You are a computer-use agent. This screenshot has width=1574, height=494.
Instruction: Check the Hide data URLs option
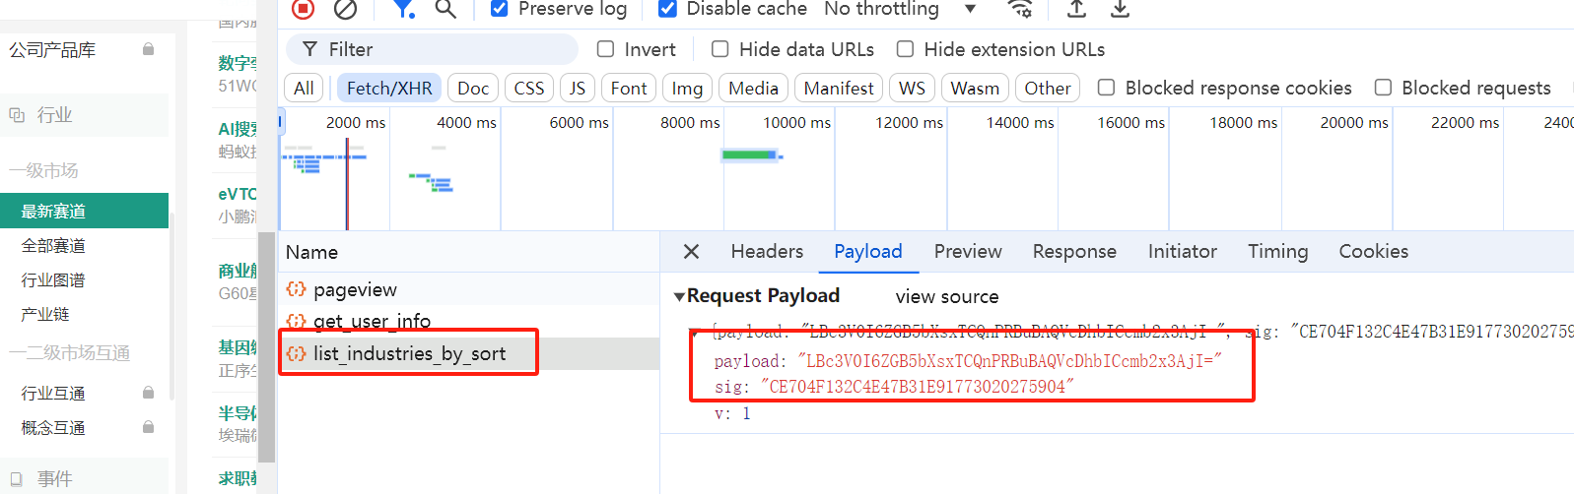coord(720,49)
